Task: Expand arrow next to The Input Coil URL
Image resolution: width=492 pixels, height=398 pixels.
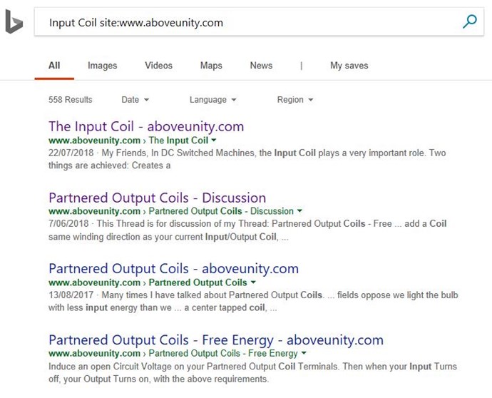Action: click(x=214, y=140)
